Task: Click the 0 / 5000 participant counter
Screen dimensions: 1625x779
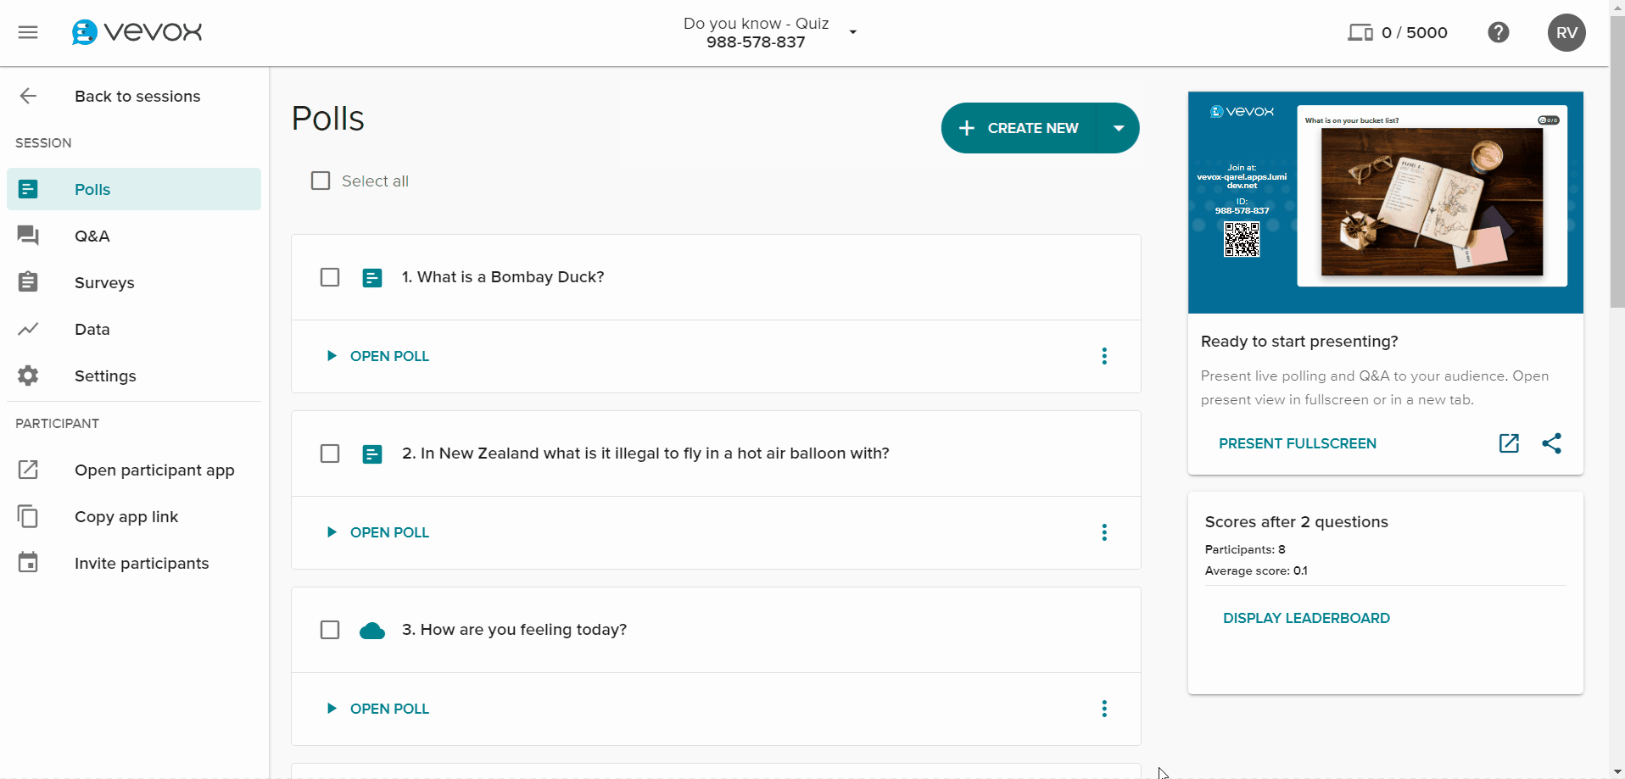Action: click(x=1415, y=32)
